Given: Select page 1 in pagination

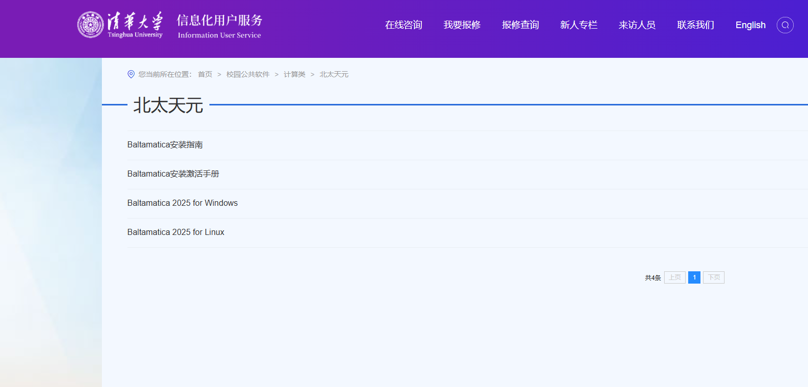Looking at the screenshot, I should (694, 277).
